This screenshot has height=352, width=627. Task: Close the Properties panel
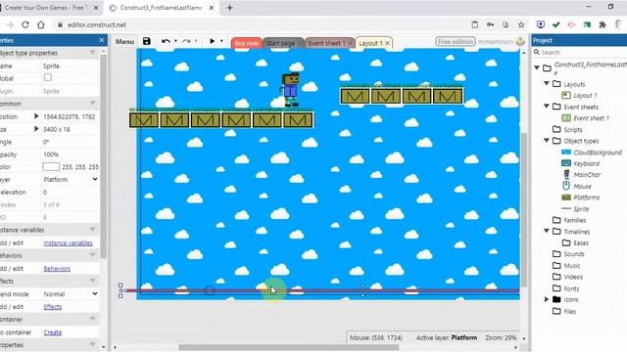102,40
